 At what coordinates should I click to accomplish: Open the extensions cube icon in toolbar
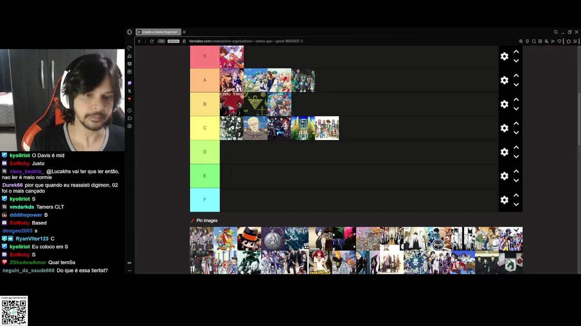click(x=569, y=41)
